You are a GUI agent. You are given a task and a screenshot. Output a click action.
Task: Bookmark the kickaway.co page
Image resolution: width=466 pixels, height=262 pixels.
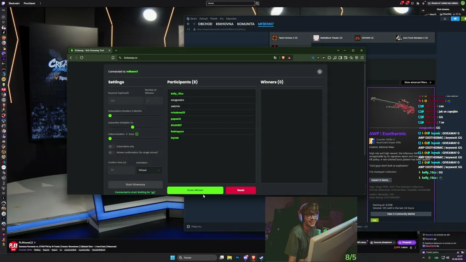tap(113, 57)
